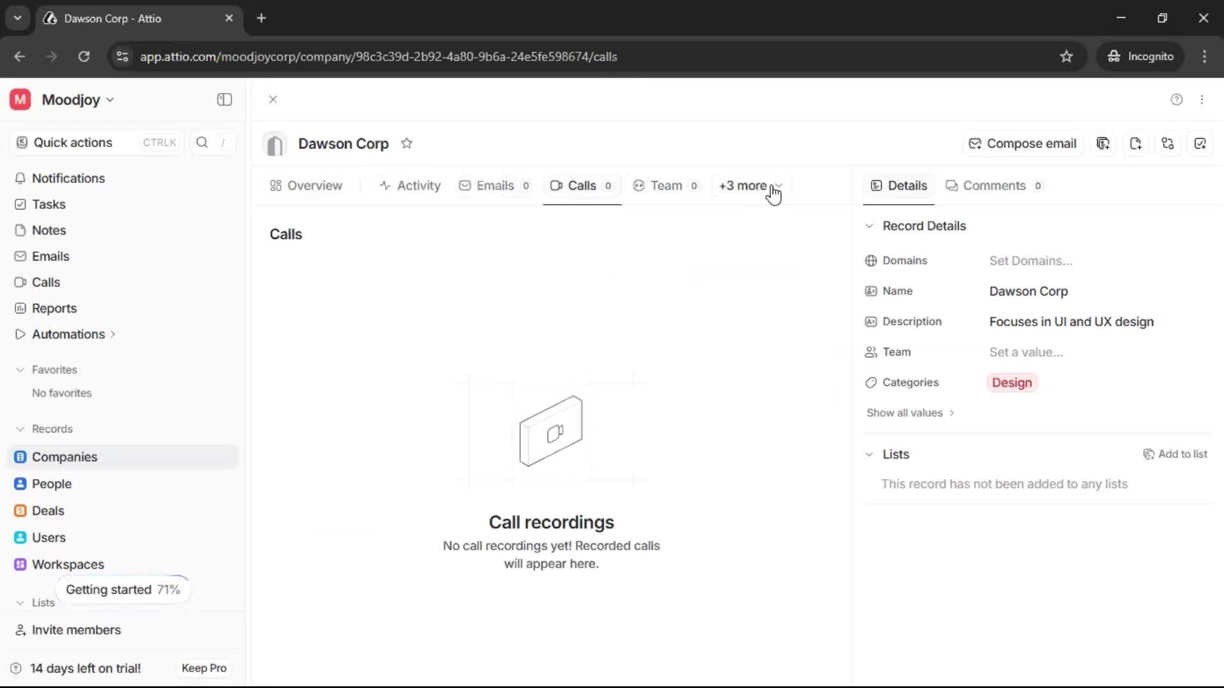This screenshot has height=688, width=1224.
Task: Open the Deals records section
Action: pyautogui.click(x=48, y=510)
